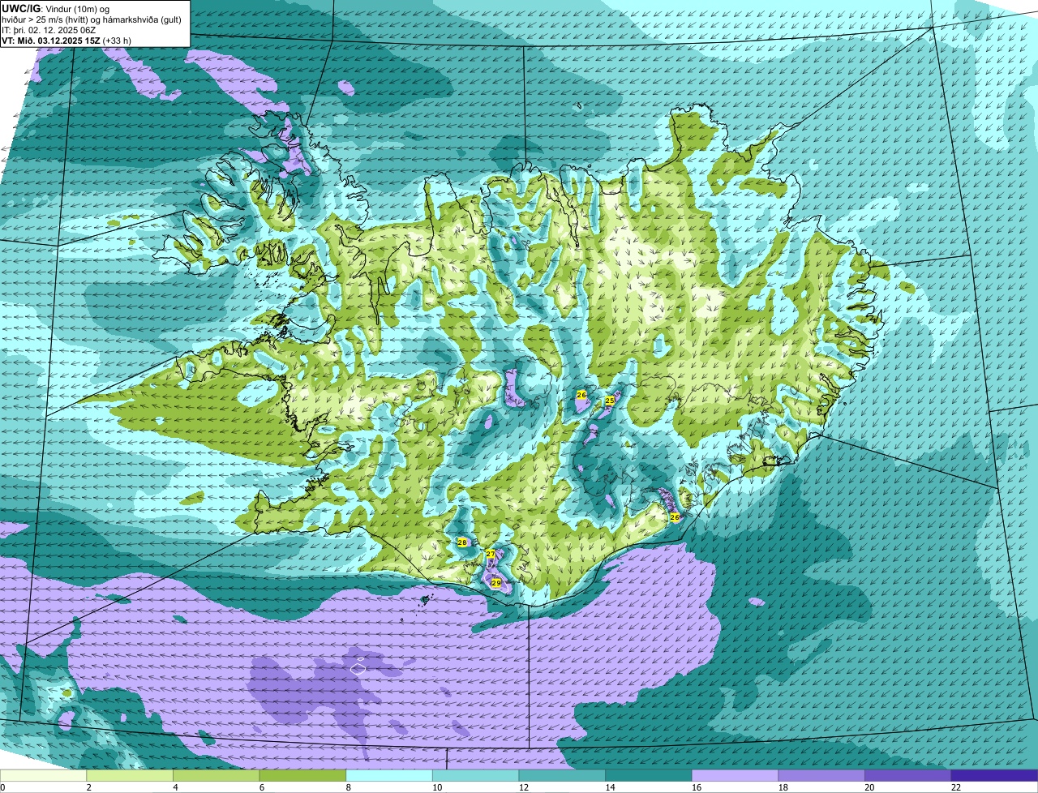Select the 0–2 m/s palest legend swatch
Image resolution: width=1038 pixels, height=793 pixels.
click(43, 775)
